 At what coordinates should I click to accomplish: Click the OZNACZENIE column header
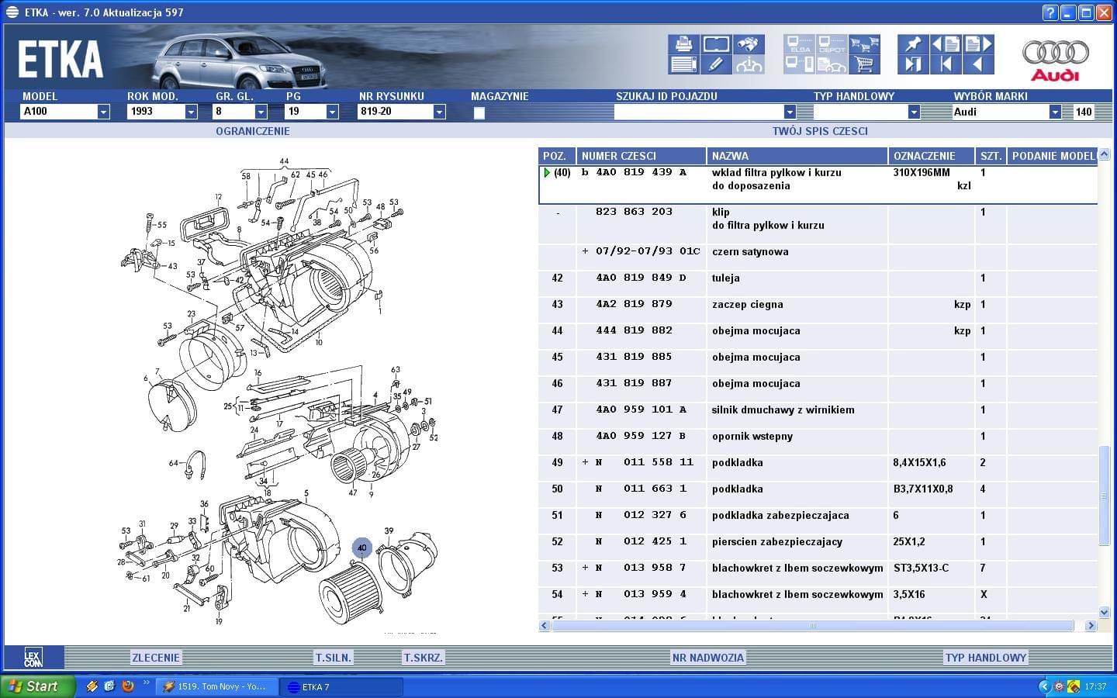[x=932, y=156]
